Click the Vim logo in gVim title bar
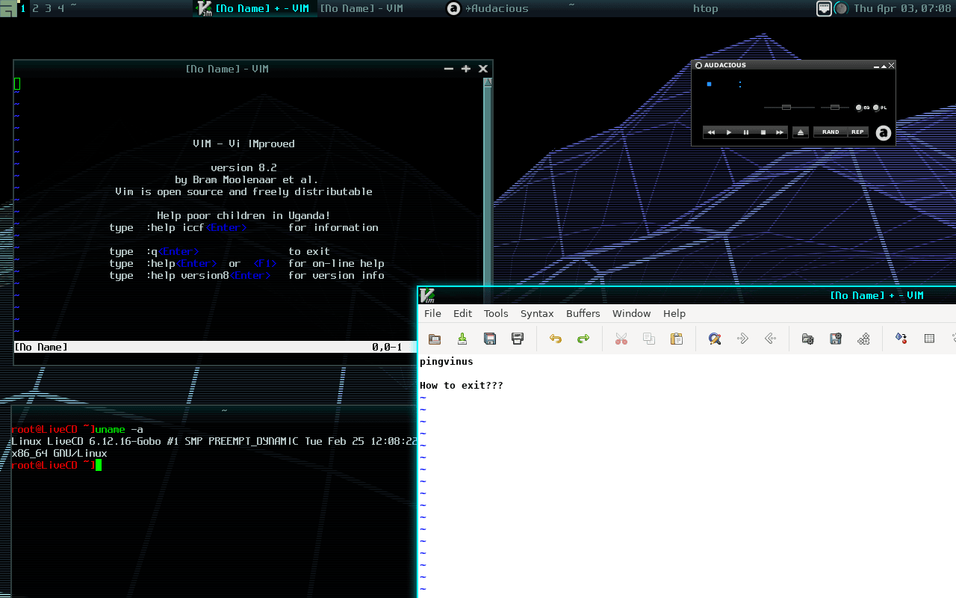The height and width of the screenshot is (598, 956). (x=427, y=295)
